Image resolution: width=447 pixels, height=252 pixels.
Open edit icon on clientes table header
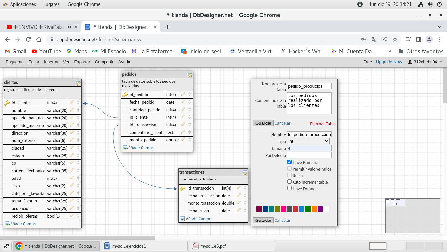(x=78, y=83)
